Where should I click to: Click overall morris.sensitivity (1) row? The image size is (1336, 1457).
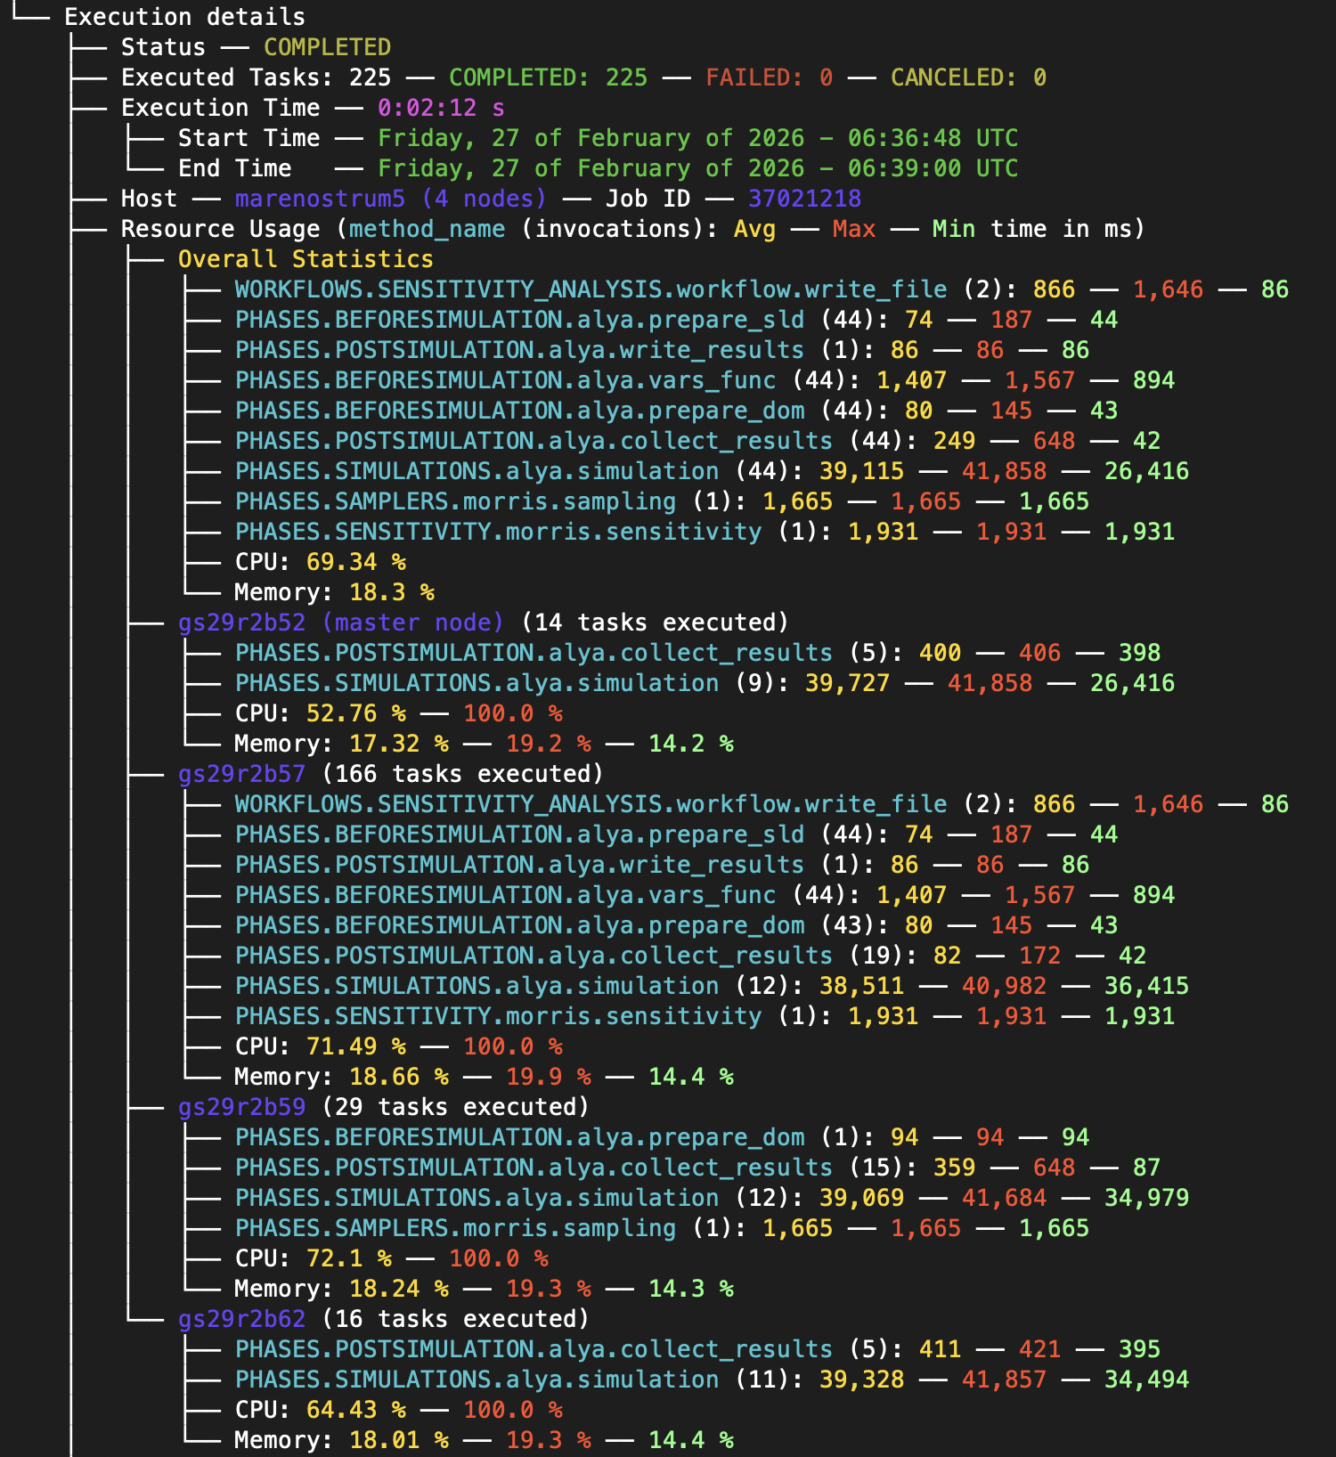click(x=705, y=532)
